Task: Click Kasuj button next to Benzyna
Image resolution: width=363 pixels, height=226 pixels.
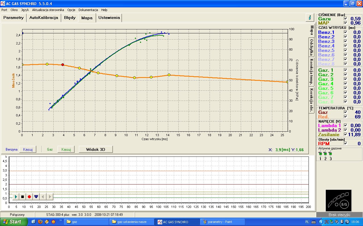Action: 28,149
